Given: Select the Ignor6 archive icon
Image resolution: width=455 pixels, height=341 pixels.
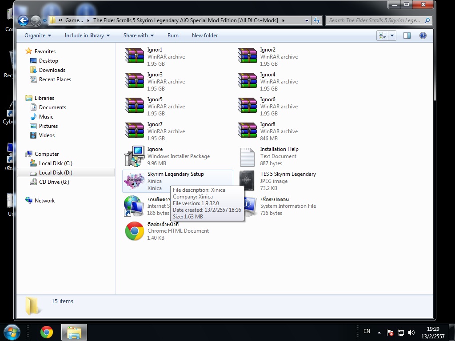Looking at the screenshot, I should click(x=247, y=106).
